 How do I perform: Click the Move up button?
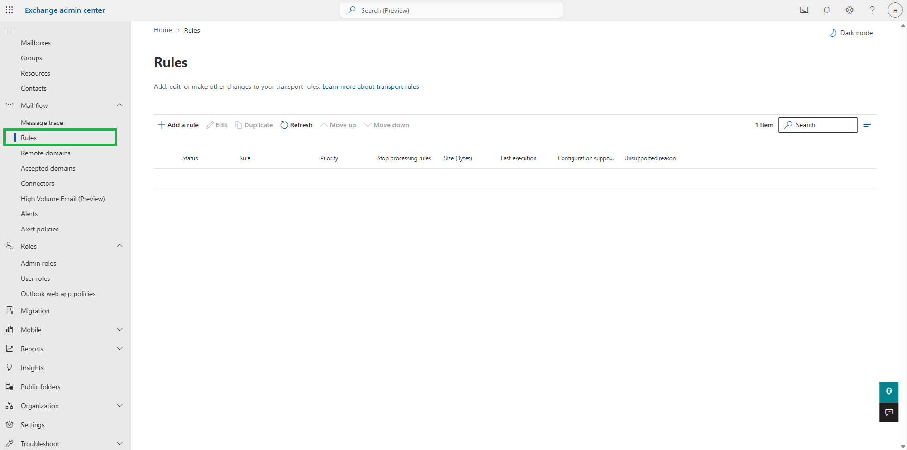pyautogui.click(x=338, y=125)
